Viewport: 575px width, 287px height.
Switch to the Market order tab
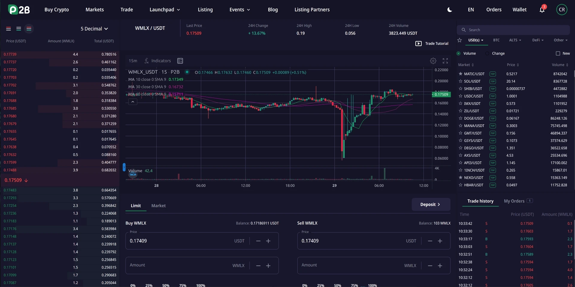click(158, 206)
